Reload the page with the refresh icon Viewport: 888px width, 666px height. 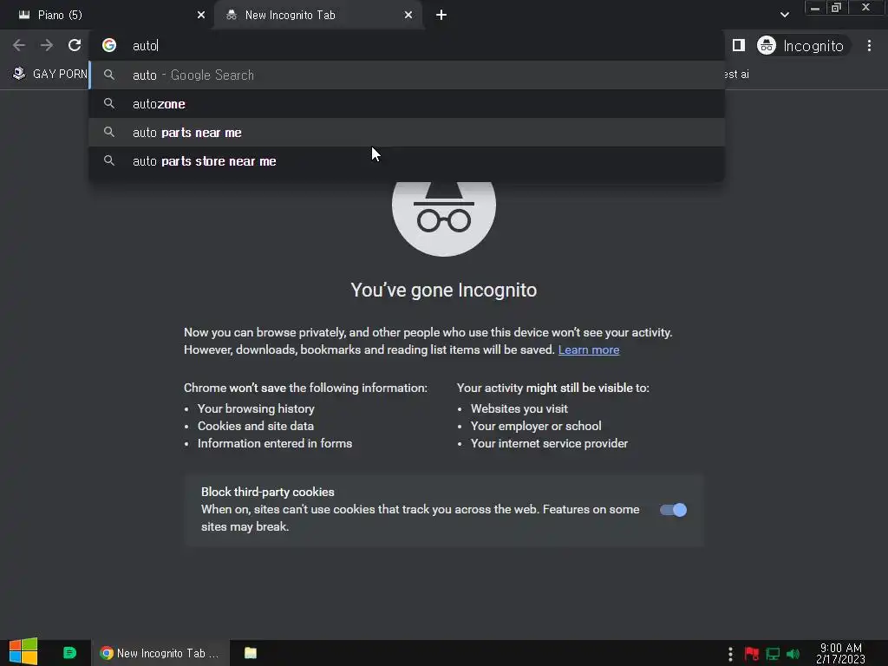(75, 45)
